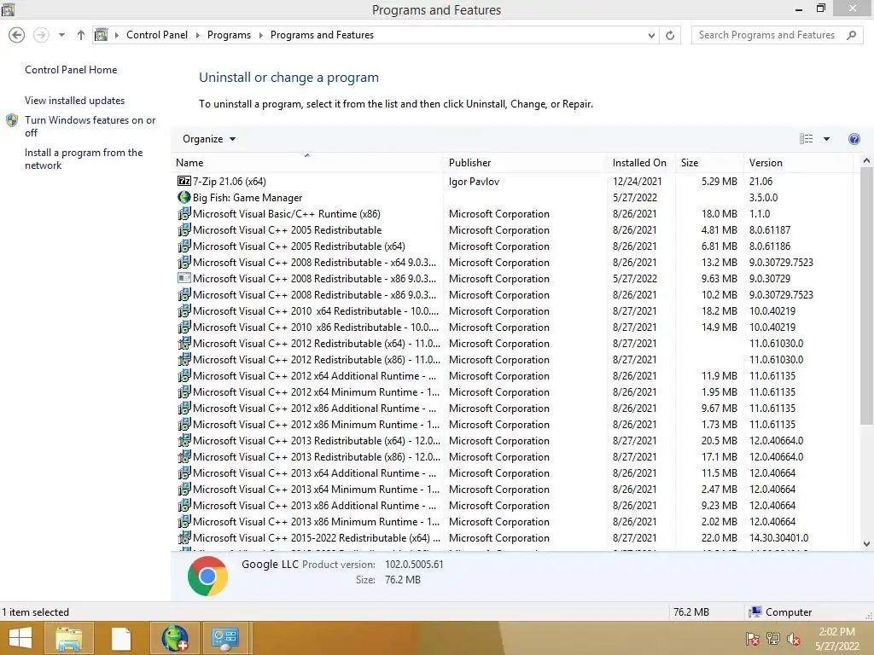This screenshot has width=874, height=655.
Task: Open Action Center flag in system tray
Action: coord(752,639)
